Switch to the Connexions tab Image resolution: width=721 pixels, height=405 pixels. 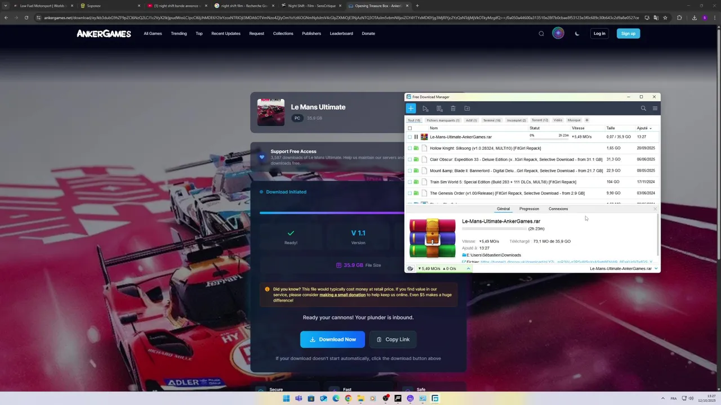pos(558,209)
